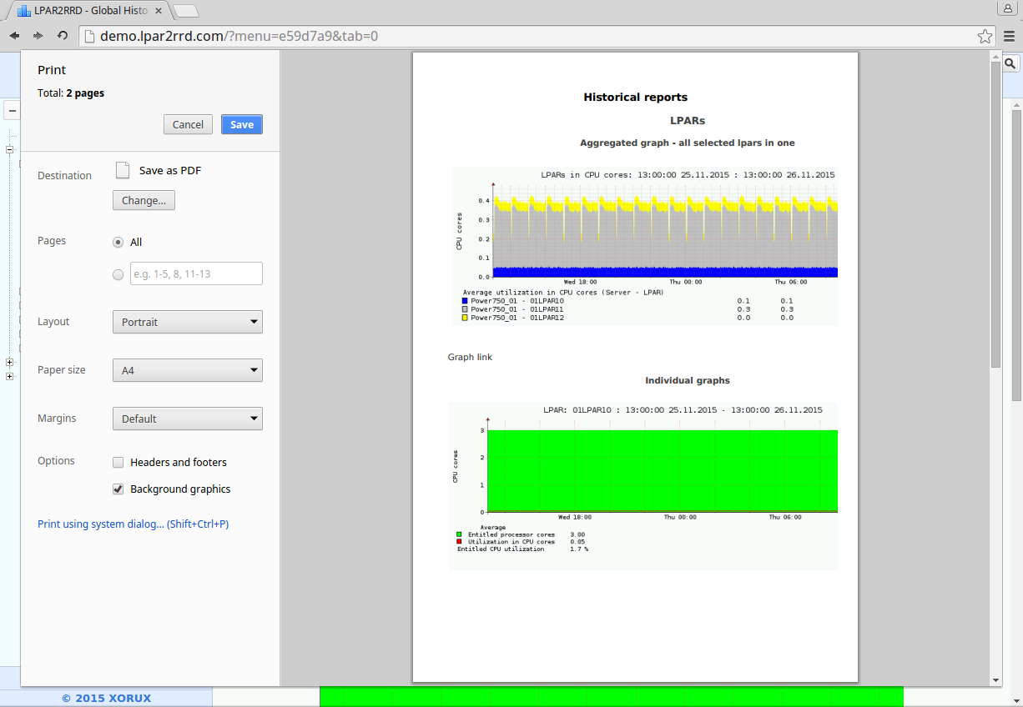The image size is (1023, 707).
Task: Click the custom page range input field
Action: 196,273
